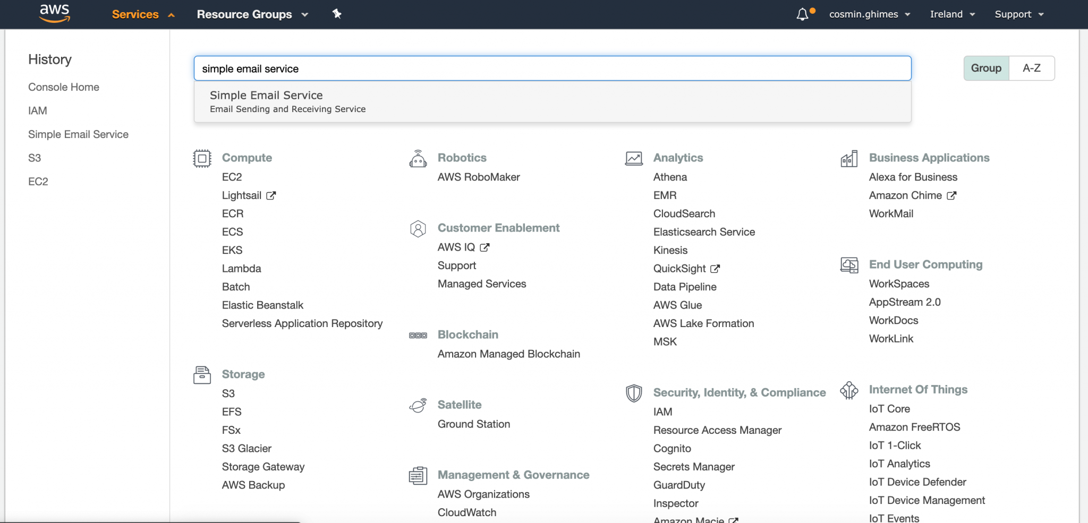Click the Analytics category icon
Viewport: 1088px width, 523px height.
point(633,158)
